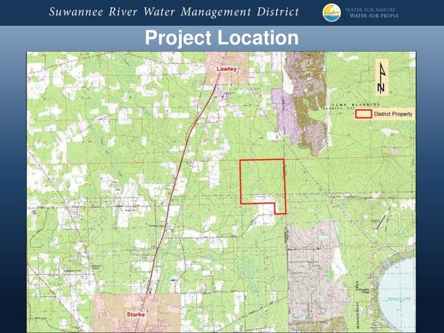Click the District Property legend text
The width and height of the screenshot is (444, 333).
point(393,114)
